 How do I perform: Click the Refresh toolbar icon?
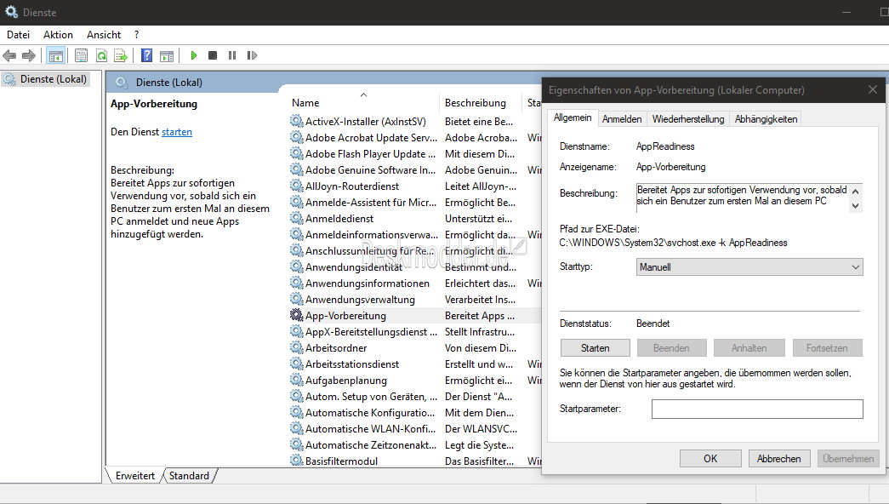[x=101, y=55]
